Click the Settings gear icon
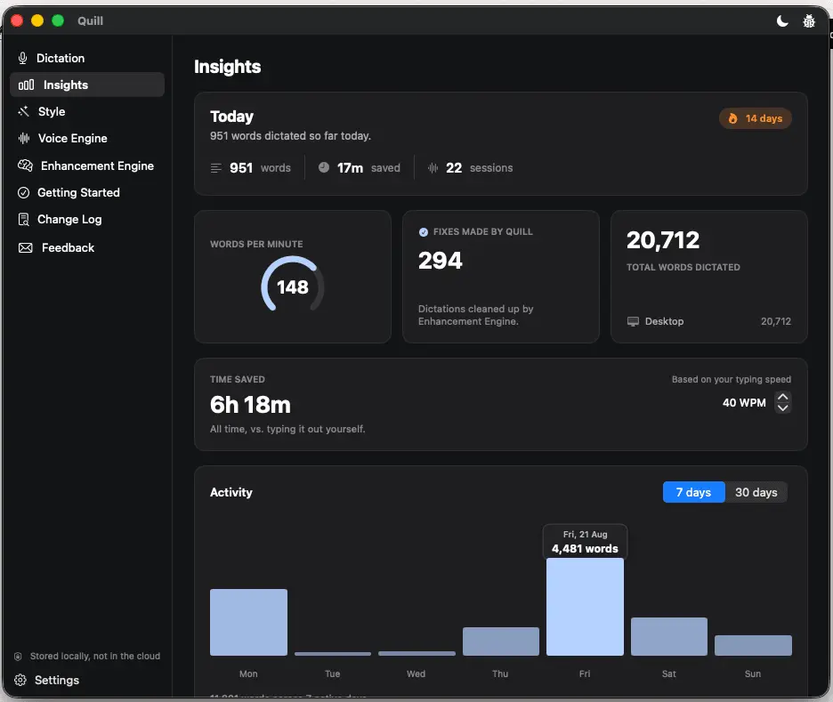The image size is (833, 702). [x=20, y=681]
